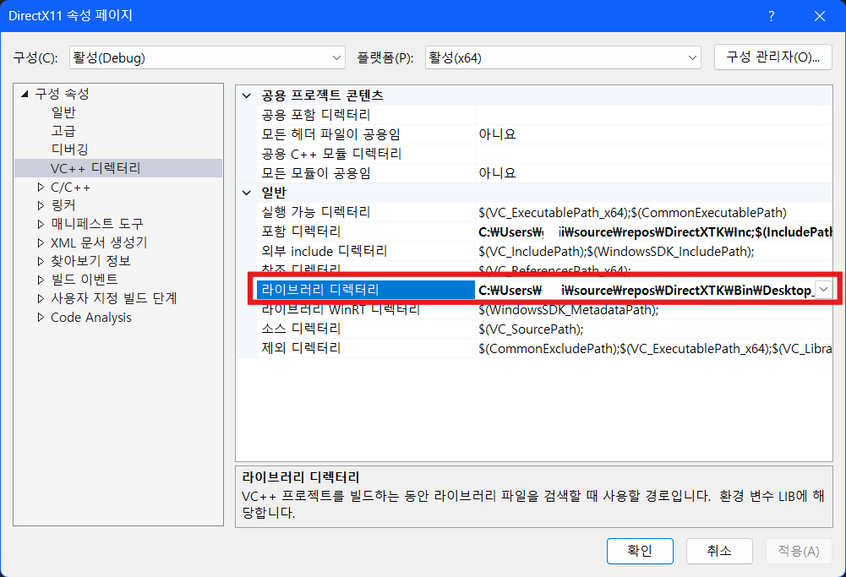846x577 pixels.
Task: Click the $(VC_SourcePath) value
Action: pos(531,329)
